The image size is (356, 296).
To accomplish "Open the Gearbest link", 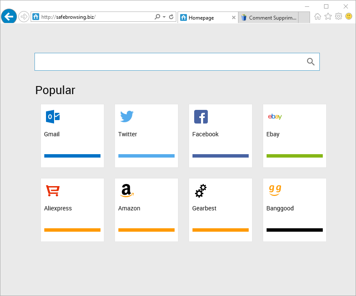I will (x=204, y=208).
